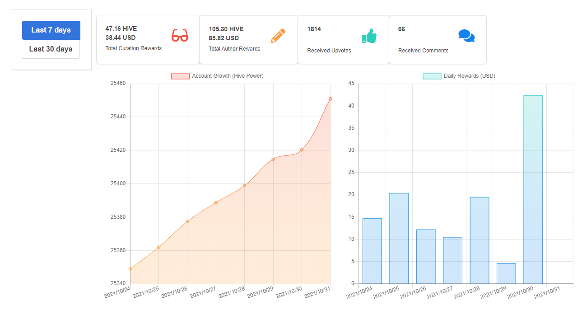Click the 25340 y-axis label

point(118,284)
